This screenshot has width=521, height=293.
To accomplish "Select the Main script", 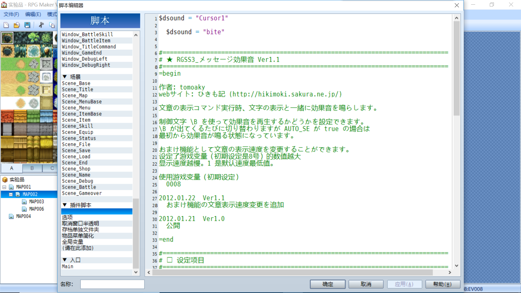I will point(97,266).
